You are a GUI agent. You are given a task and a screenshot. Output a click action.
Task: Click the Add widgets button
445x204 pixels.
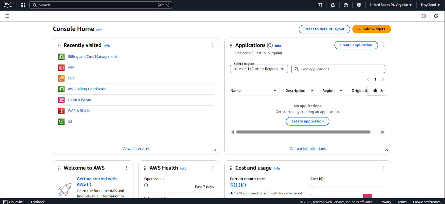[372, 29]
